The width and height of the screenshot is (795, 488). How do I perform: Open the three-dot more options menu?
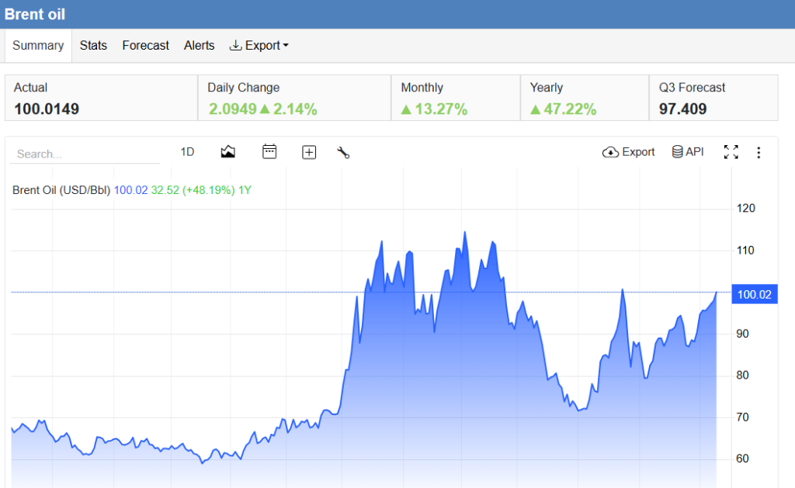tap(759, 152)
